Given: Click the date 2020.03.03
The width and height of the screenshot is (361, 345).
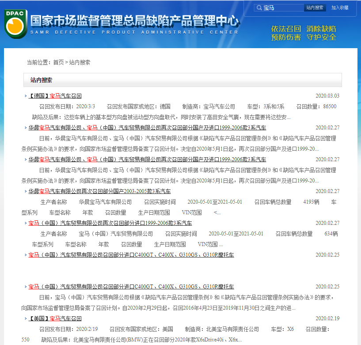Looking at the screenshot, I should click(x=327, y=96).
